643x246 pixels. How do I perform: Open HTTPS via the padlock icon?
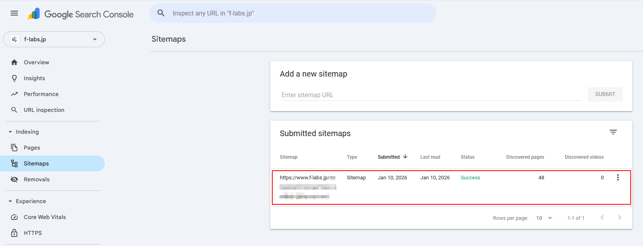pyautogui.click(x=14, y=233)
